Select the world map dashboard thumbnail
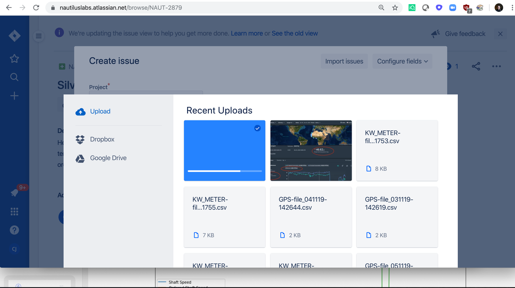Image resolution: width=515 pixels, height=288 pixels. click(x=311, y=150)
